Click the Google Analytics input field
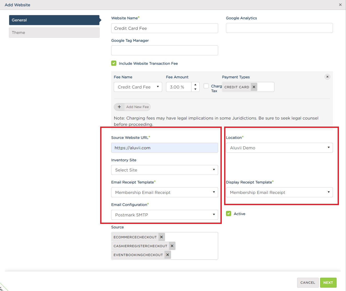 [279, 28]
